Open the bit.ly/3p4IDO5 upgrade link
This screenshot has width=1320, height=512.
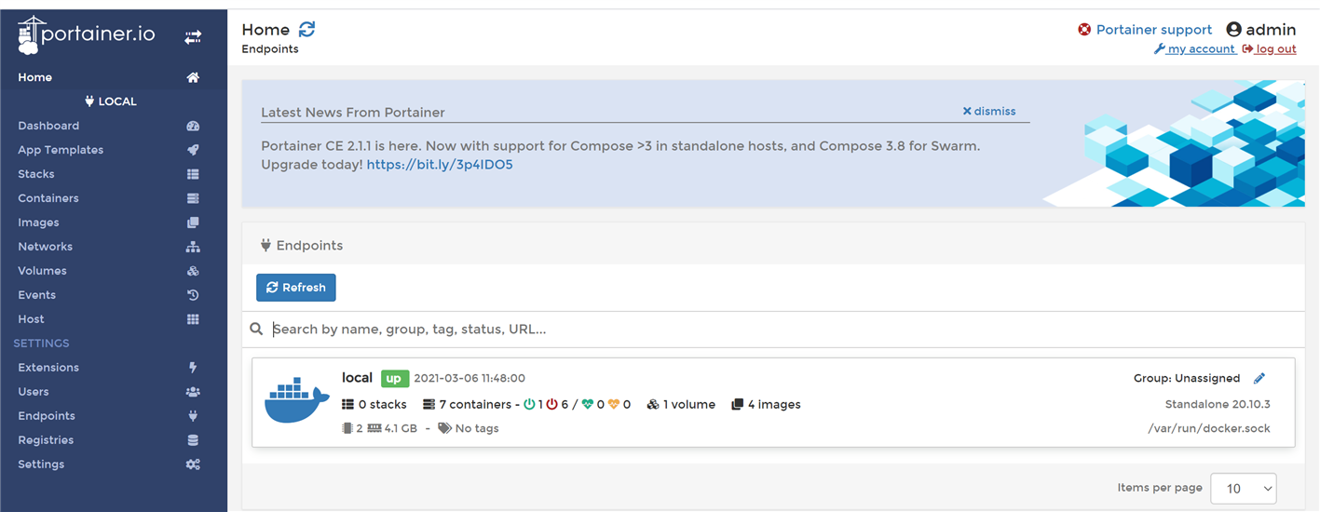[x=440, y=165]
